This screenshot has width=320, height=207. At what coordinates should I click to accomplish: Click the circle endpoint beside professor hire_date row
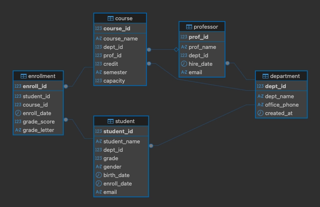tap(228, 63)
